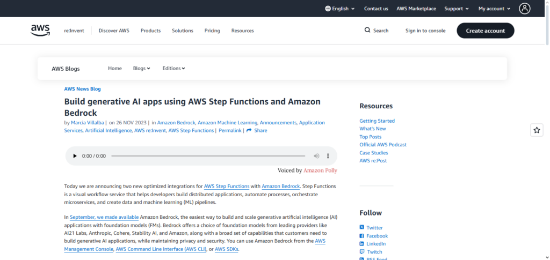Click the star bookmark icon
Viewport: 550px width, 260px height.
[x=537, y=130]
